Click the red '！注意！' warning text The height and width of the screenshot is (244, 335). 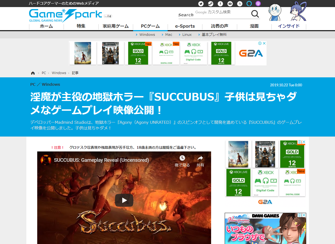[57, 148]
